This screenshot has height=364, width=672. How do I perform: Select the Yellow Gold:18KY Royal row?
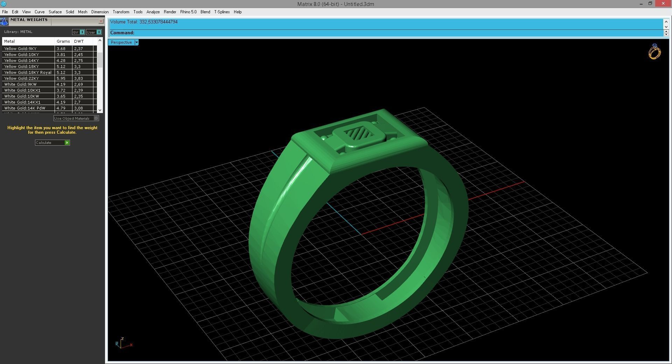coord(49,72)
